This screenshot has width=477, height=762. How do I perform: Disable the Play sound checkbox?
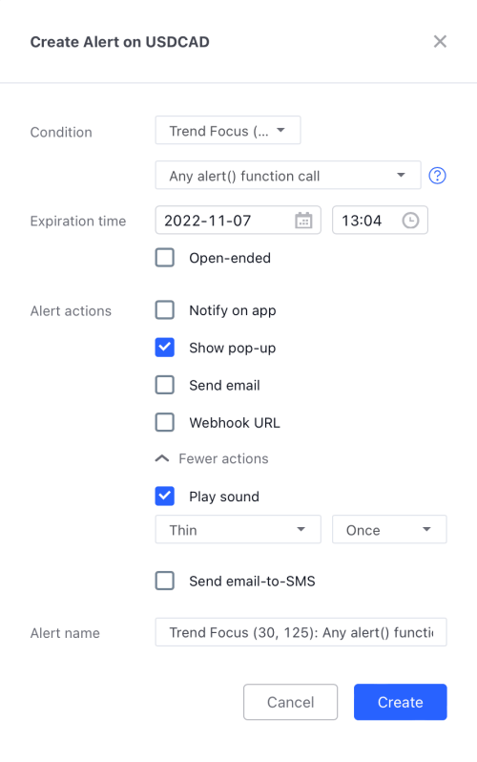coord(165,497)
